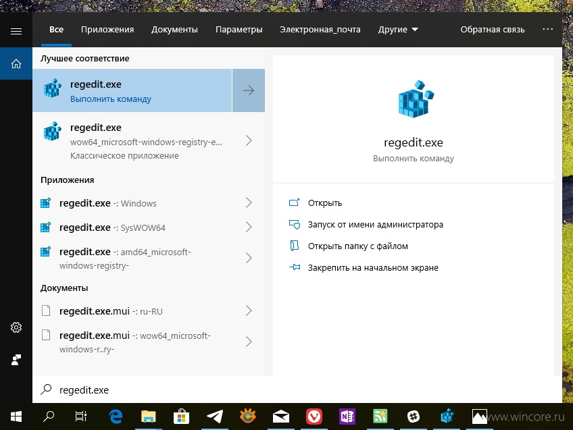Expand the chevron for the Классическое приложение result

pos(249,140)
